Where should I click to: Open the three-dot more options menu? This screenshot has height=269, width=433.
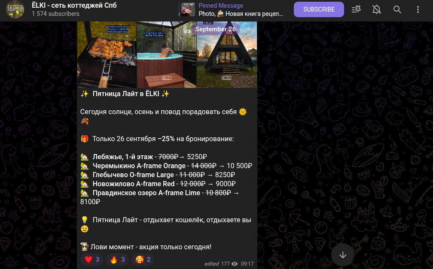(418, 9)
